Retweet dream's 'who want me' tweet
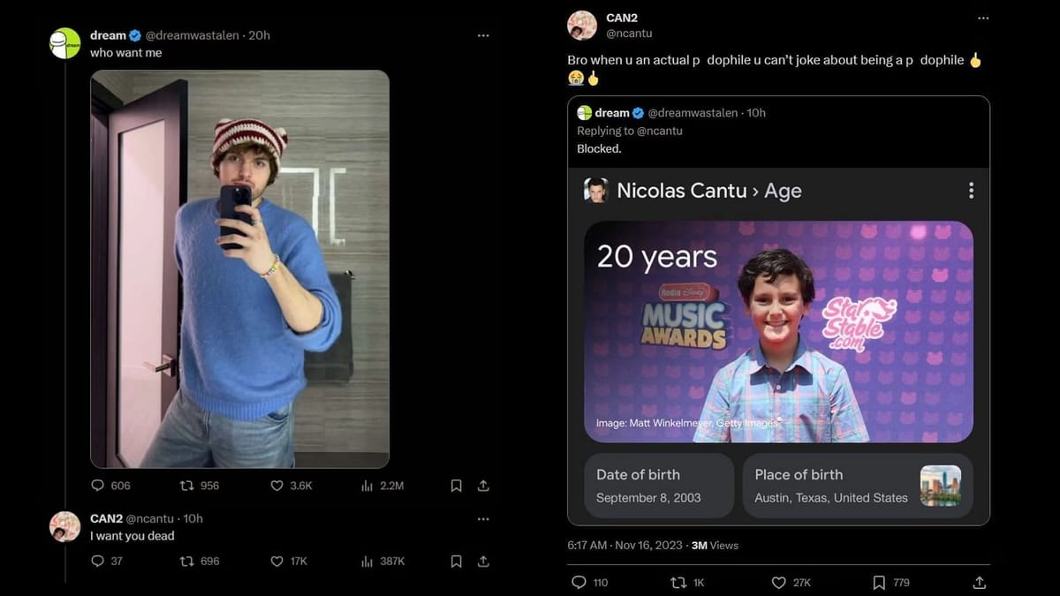Screen dimensions: 1060x596 [186, 486]
